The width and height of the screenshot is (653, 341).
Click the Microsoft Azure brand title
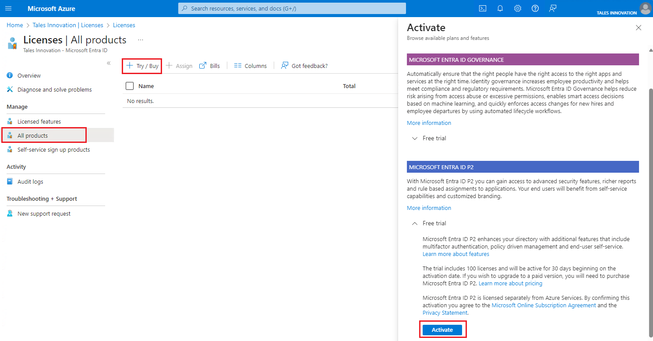[x=51, y=8]
